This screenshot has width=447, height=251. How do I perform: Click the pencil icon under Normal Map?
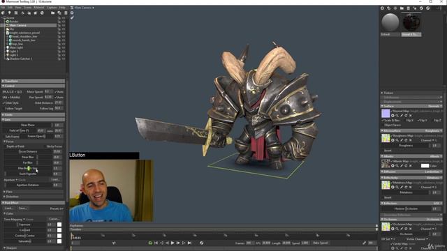(402, 116)
